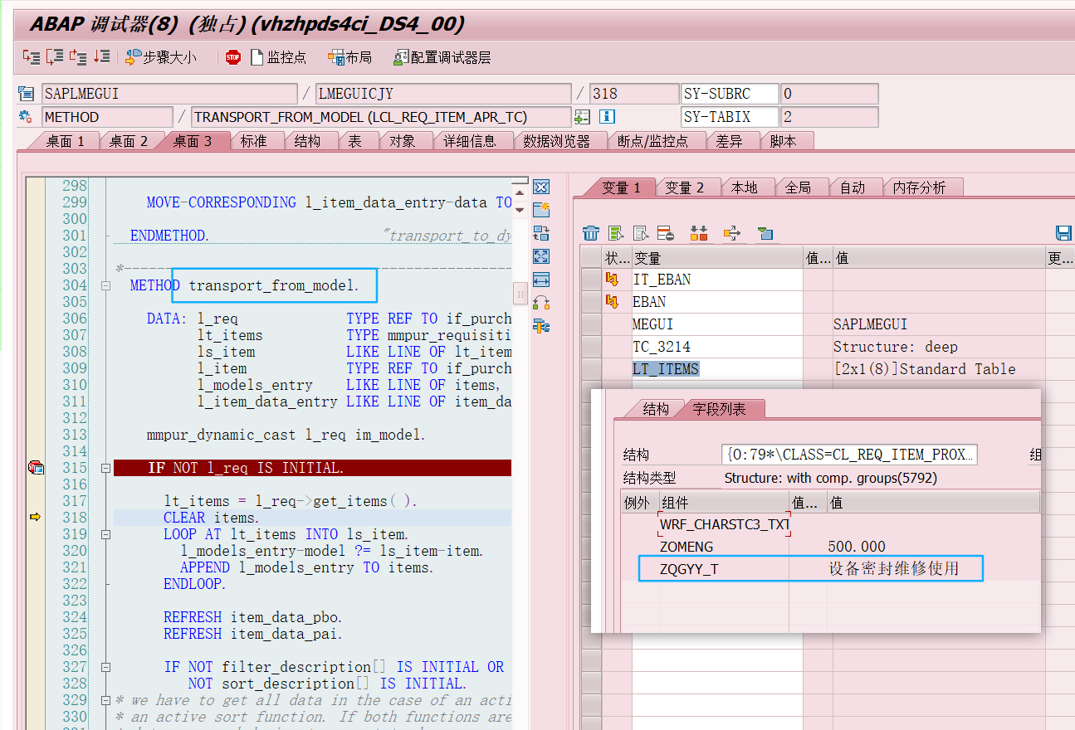
Task: Click the trash icon in variables panel
Action: (x=590, y=233)
